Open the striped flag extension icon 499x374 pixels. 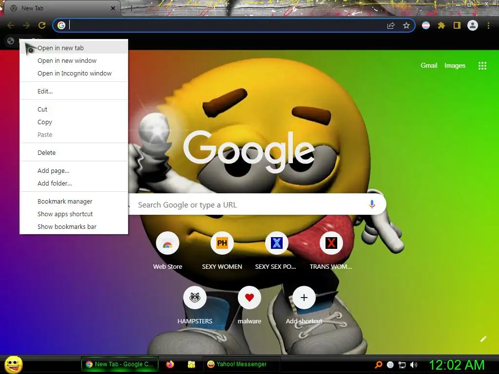[x=426, y=25]
